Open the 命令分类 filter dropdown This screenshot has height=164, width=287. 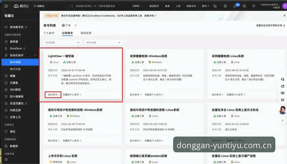pyautogui.click(x=104, y=43)
